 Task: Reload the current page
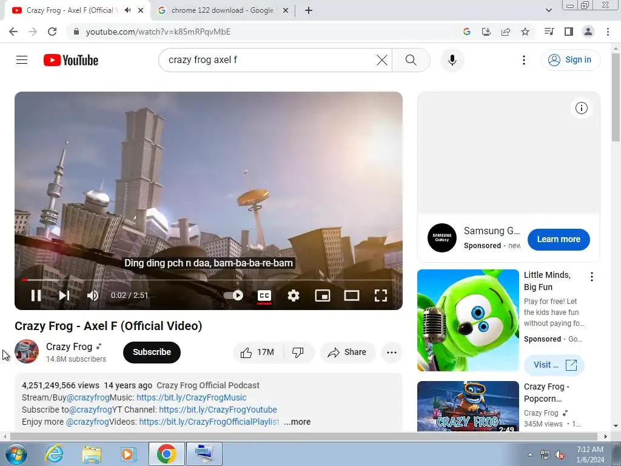[x=52, y=32]
